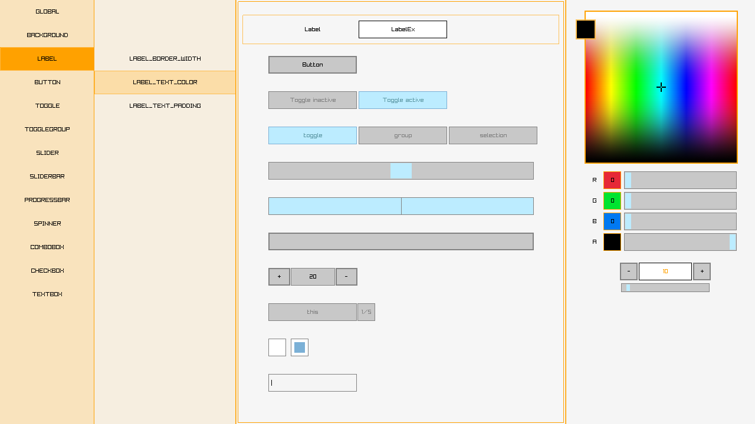Enable the 'Toggle inactive' button
The width and height of the screenshot is (755, 424).
[x=313, y=100]
